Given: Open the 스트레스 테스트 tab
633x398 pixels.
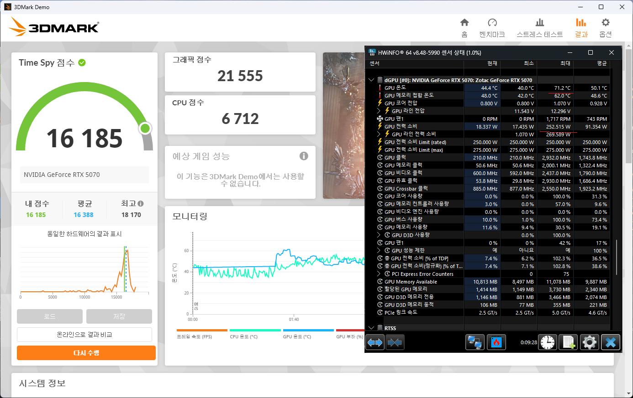Looking at the screenshot, I should (x=540, y=28).
